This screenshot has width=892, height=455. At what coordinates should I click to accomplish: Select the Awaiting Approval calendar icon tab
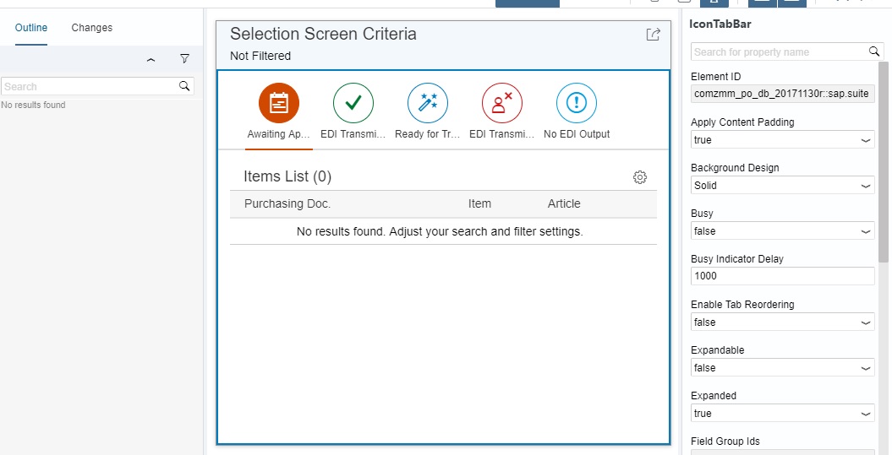pos(279,103)
